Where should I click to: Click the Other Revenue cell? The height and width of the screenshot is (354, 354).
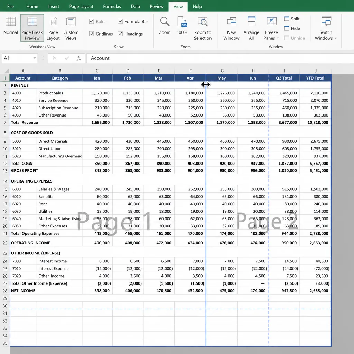click(59, 115)
